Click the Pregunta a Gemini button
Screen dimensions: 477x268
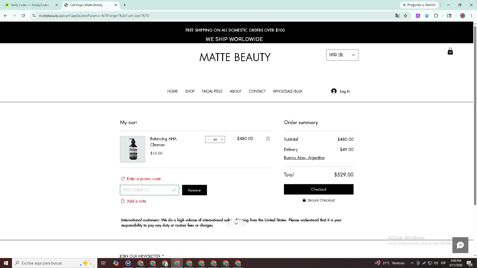[419, 5]
